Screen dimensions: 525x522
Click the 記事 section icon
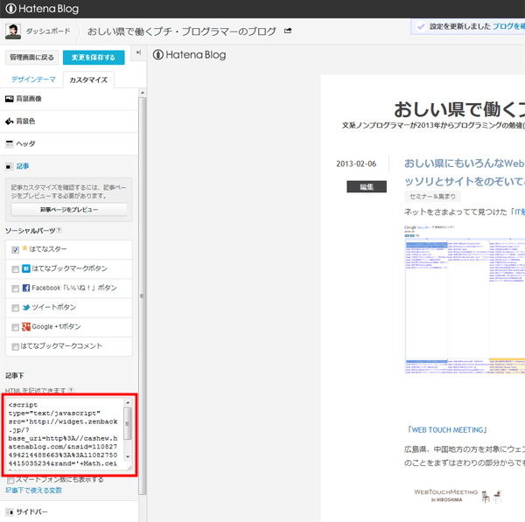10,166
